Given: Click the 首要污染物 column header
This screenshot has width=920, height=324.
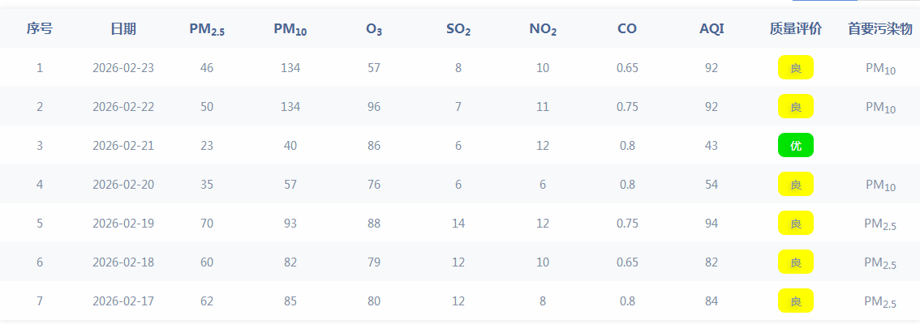Looking at the screenshot, I should pos(880,29).
